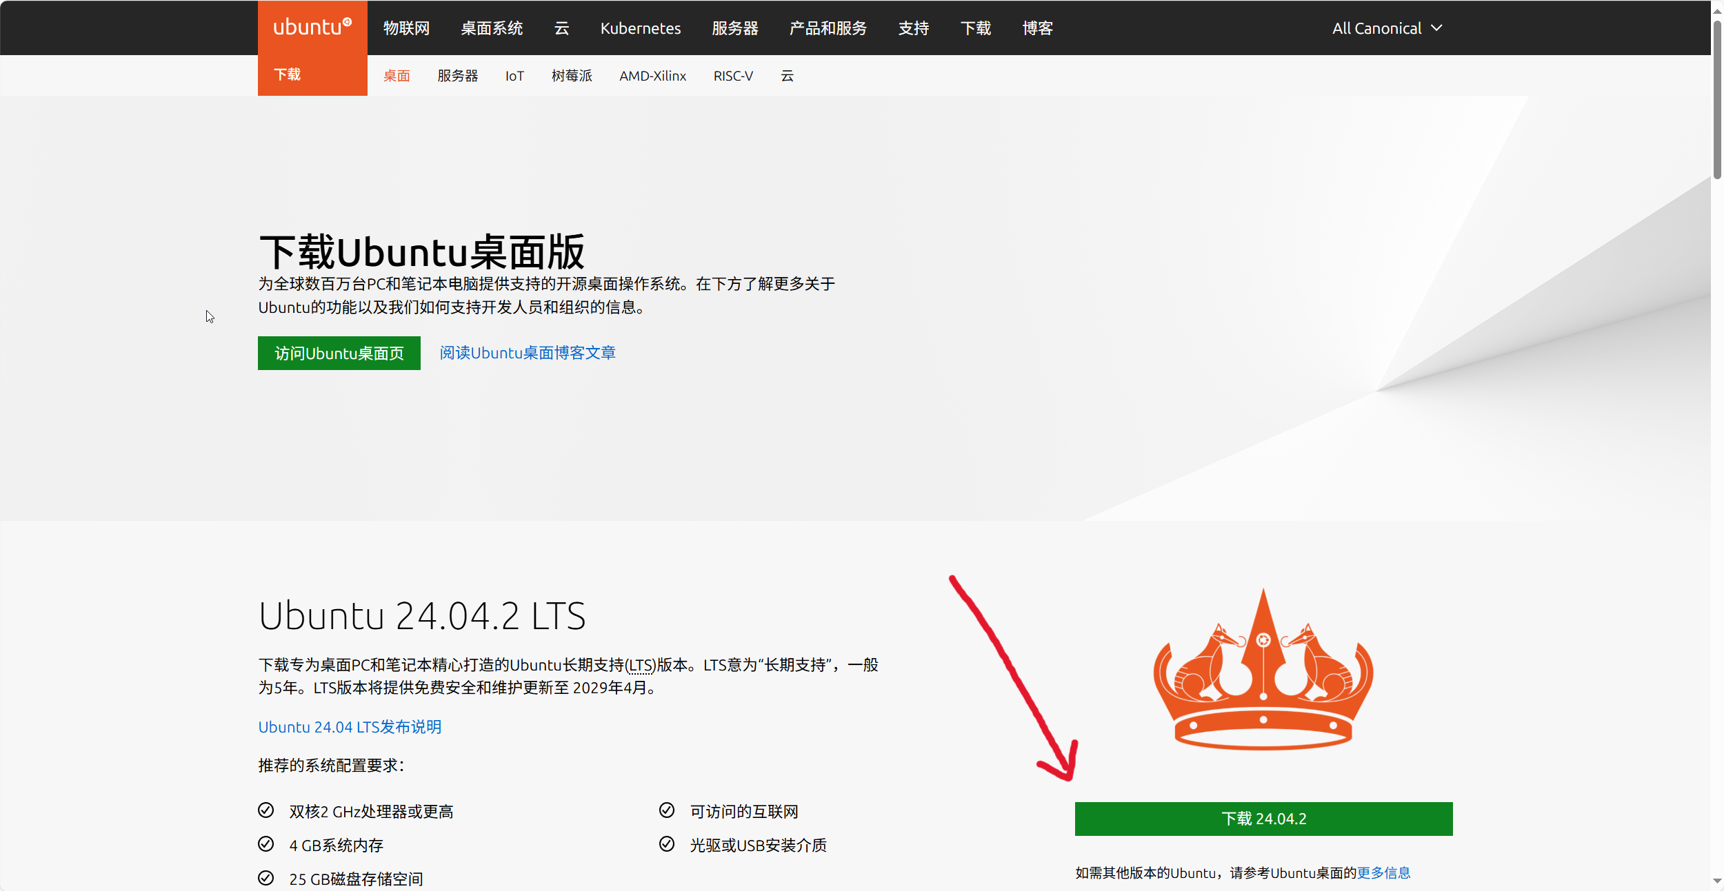
Task: Select the 云 item in top navigation
Action: click(x=562, y=28)
